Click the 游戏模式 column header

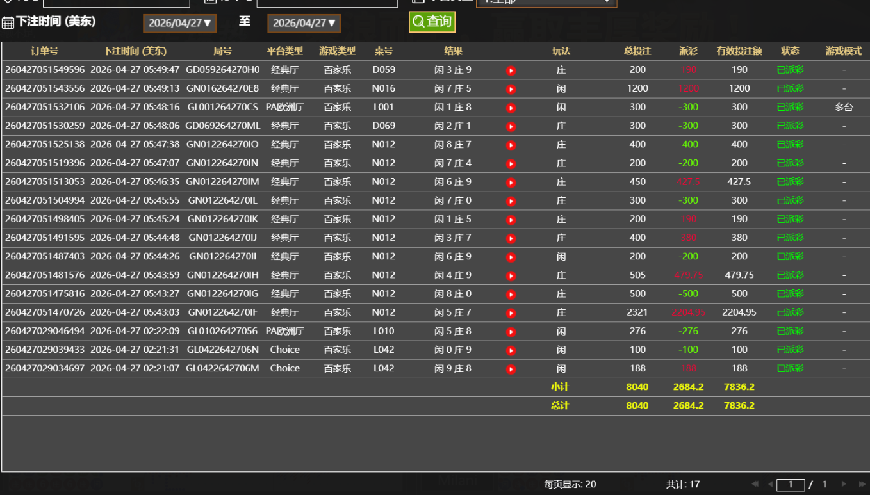(x=844, y=51)
